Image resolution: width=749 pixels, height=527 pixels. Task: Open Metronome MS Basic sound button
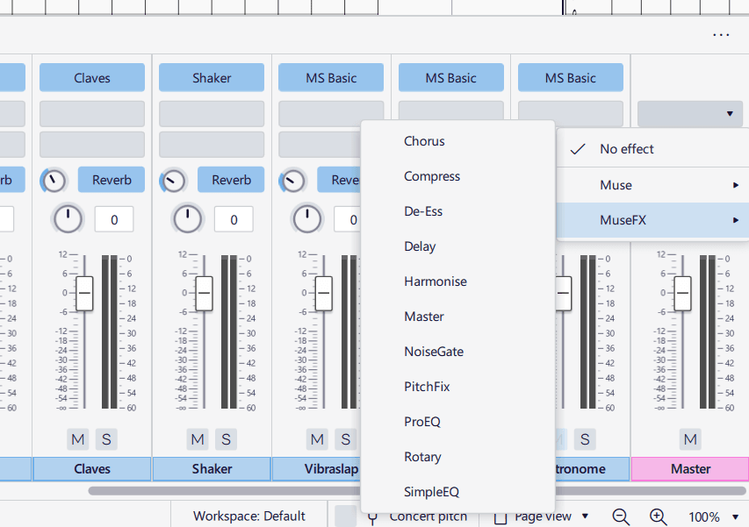[571, 78]
